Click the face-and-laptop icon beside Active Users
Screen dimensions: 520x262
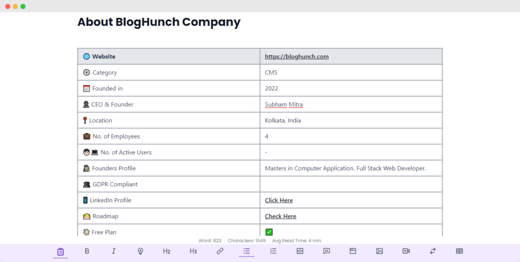click(x=91, y=152)
